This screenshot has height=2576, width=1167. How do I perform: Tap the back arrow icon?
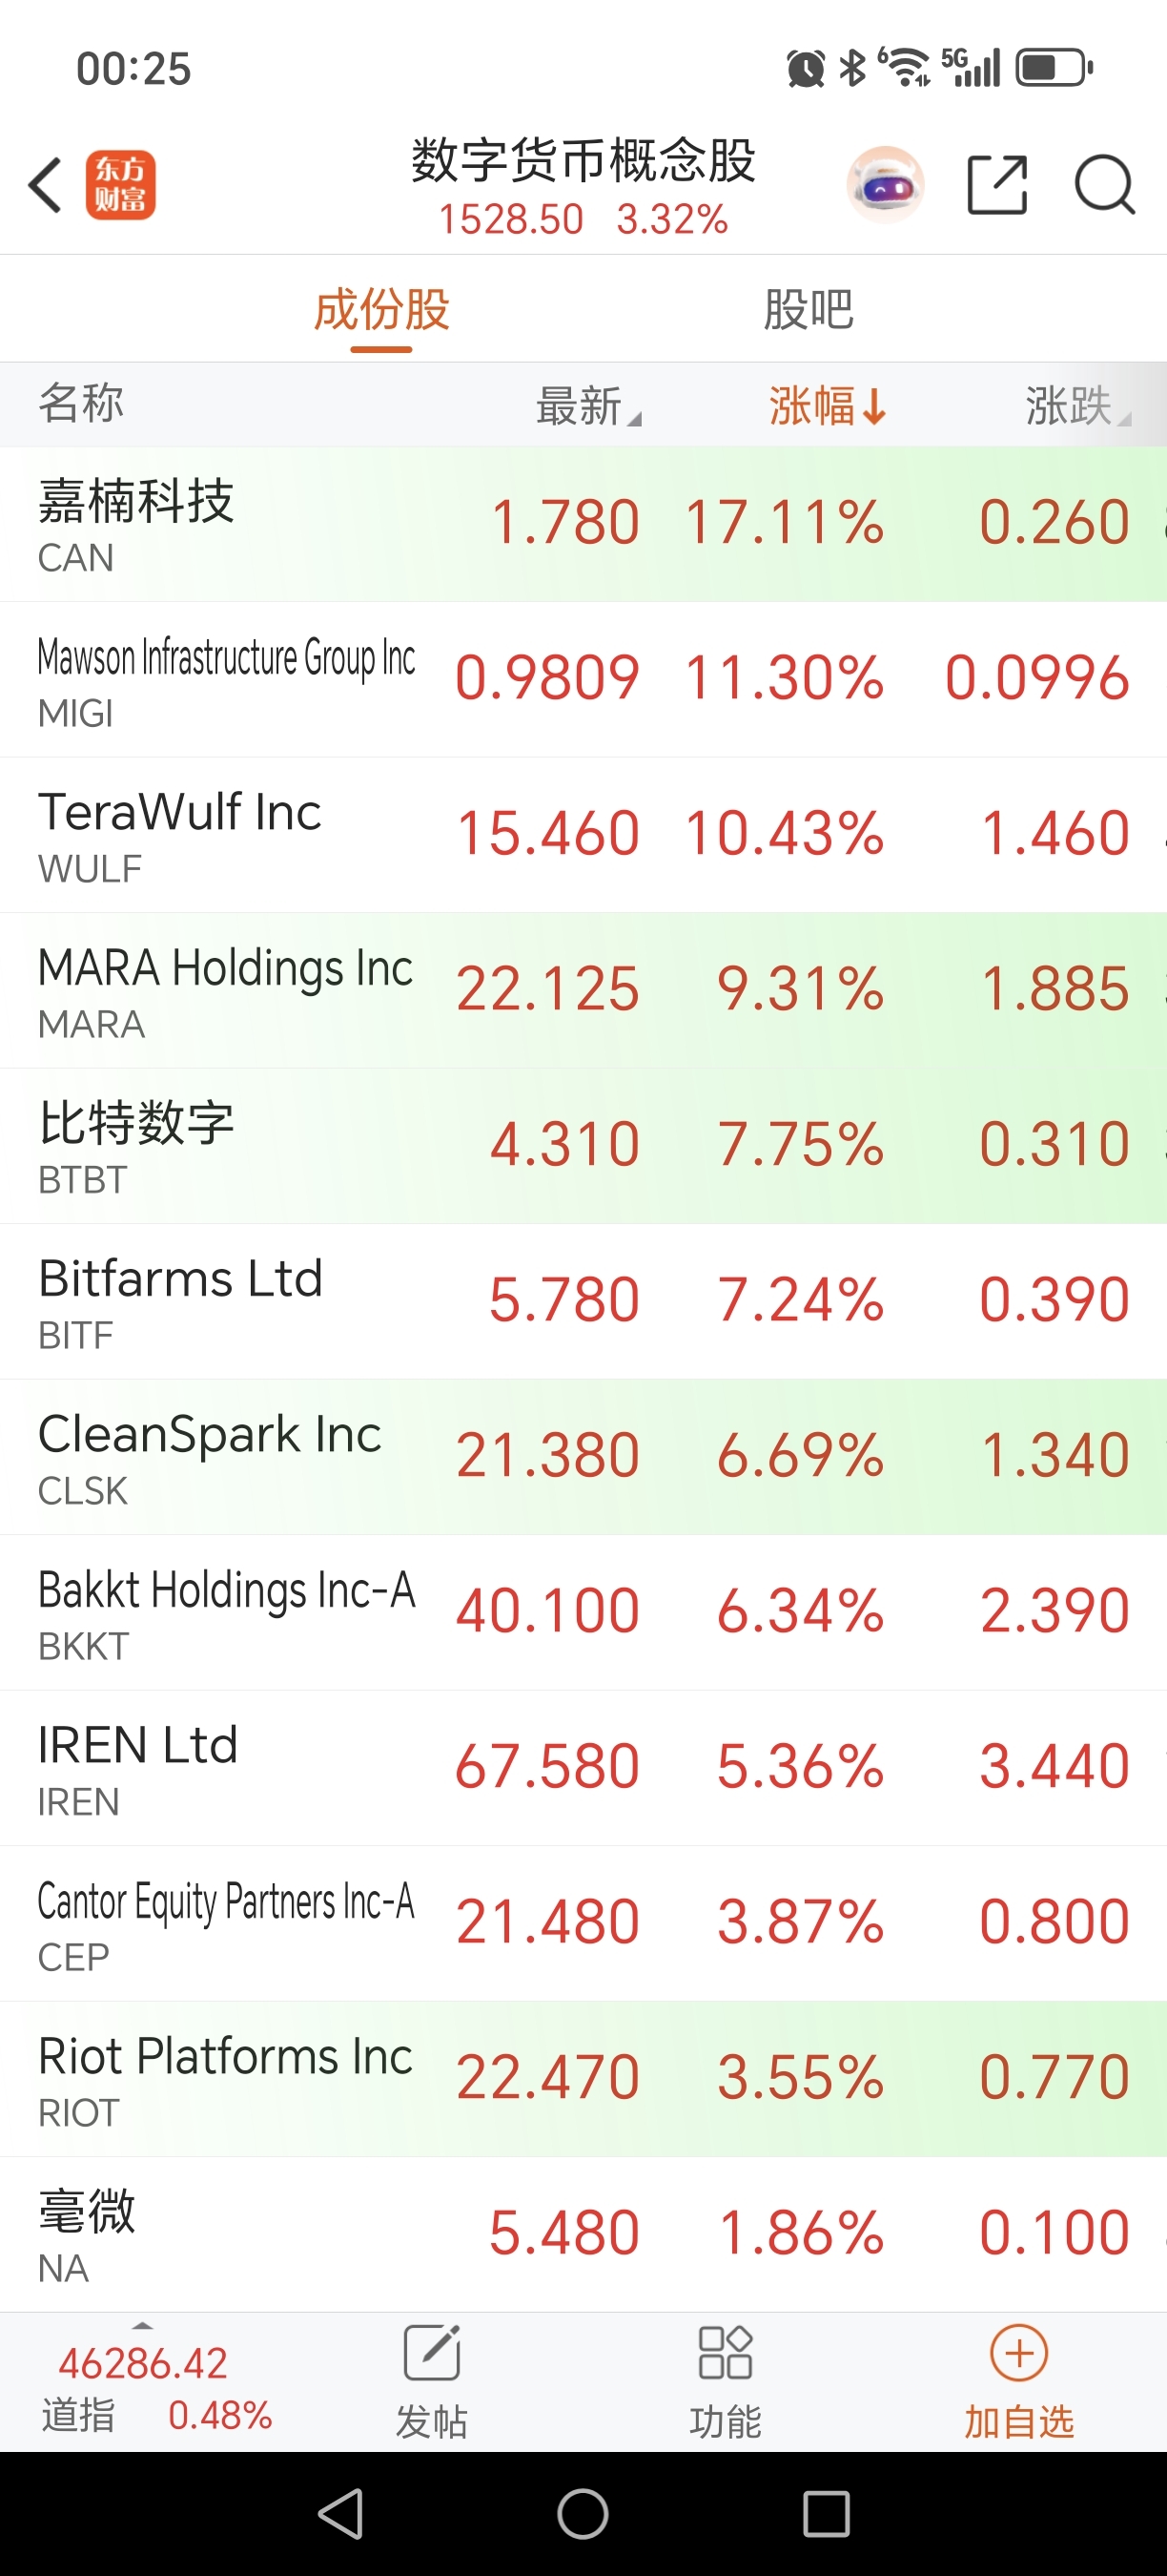click(x=45, y=185)
